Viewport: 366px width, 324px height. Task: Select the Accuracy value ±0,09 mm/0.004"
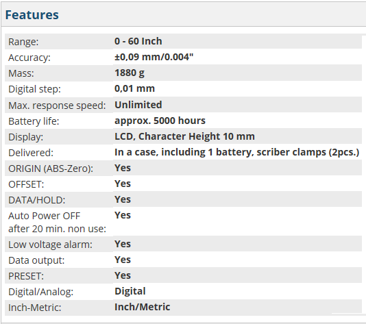154,57
